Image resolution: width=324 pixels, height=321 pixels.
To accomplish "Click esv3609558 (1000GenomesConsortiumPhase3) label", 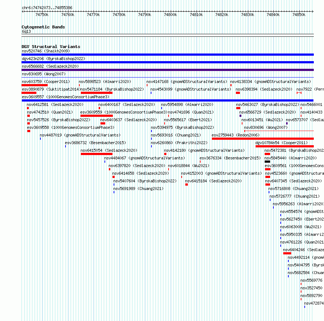I will (x=71, y=127).
